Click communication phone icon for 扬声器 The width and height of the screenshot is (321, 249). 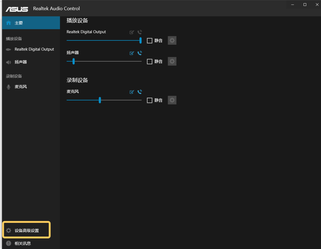[140, 53]
